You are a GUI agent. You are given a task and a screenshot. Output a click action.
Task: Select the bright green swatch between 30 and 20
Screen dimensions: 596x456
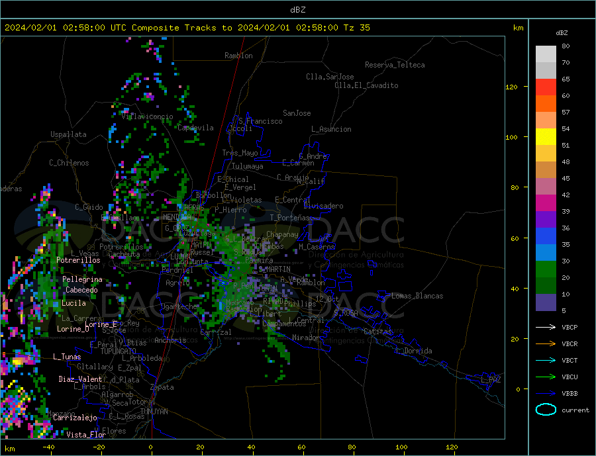[546, 269]
